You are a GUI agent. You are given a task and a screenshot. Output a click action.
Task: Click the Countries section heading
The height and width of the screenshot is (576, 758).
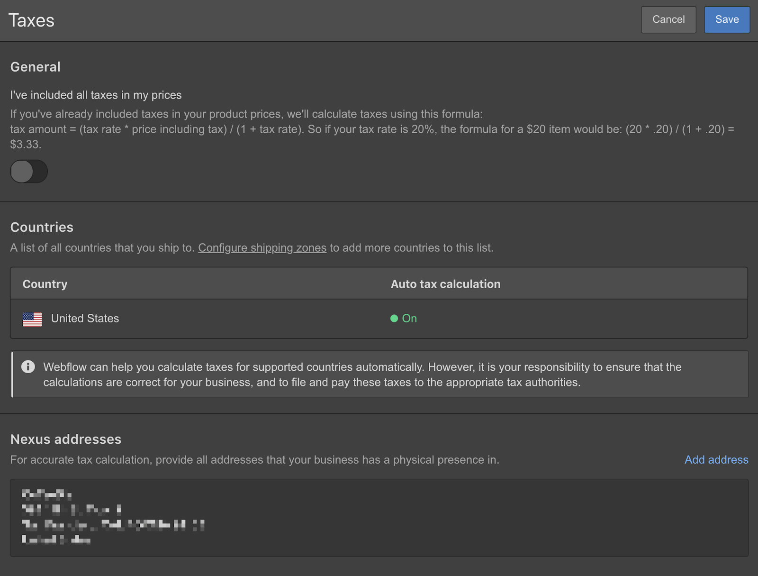(41, 227)
